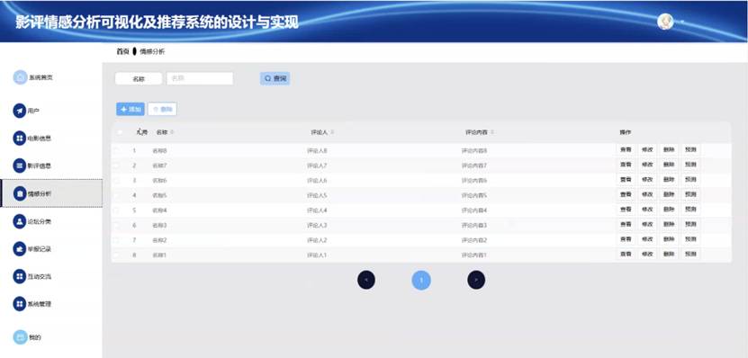This screenshot has width=748, height=358.
Task: Click the 评论内容6 cell
Action: (474, 181)
